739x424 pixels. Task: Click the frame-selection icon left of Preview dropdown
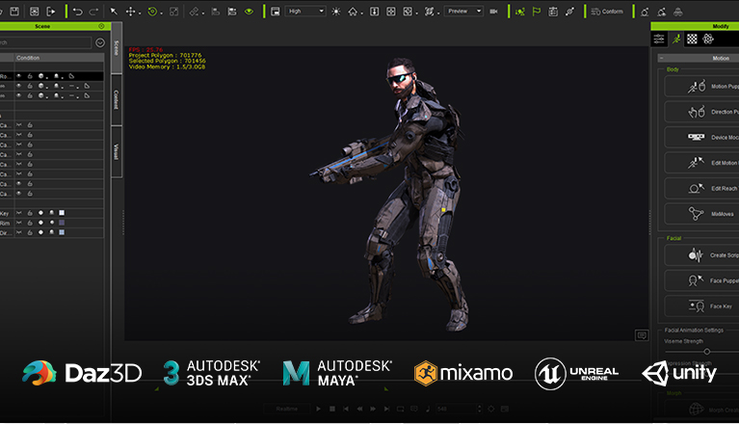tap(429, 12)
